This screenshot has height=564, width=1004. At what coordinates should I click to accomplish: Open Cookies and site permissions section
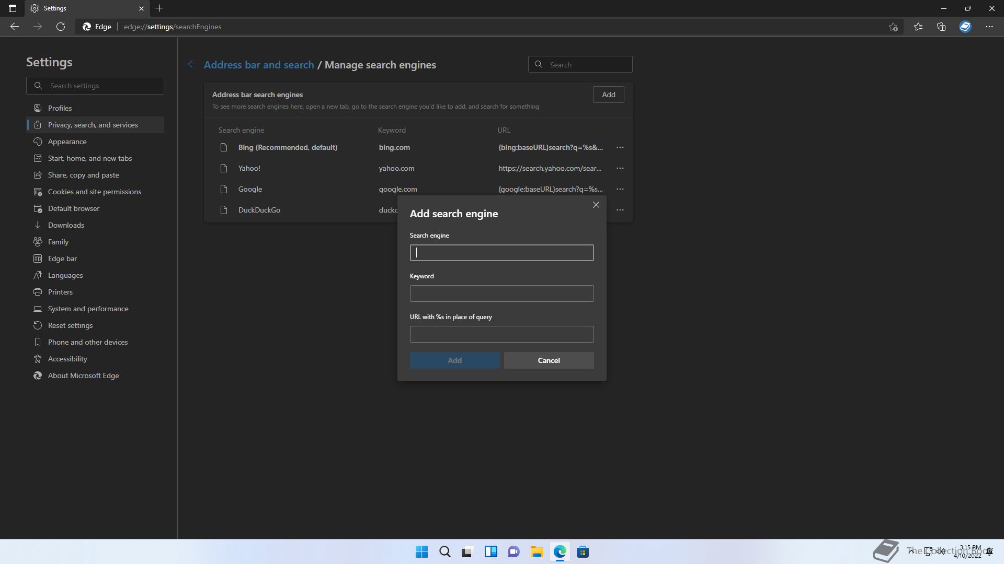95,192
